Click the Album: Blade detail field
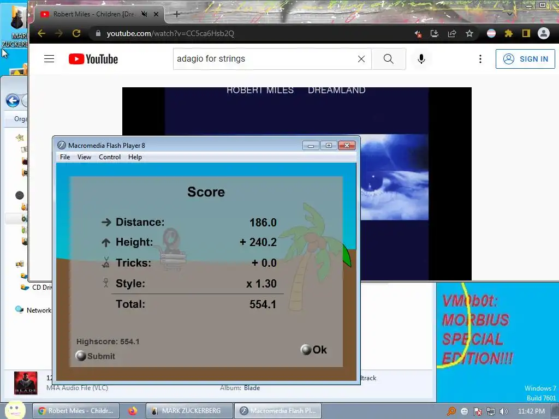Image resolution: width=559 pixels, height=419 pixels. 240,388
